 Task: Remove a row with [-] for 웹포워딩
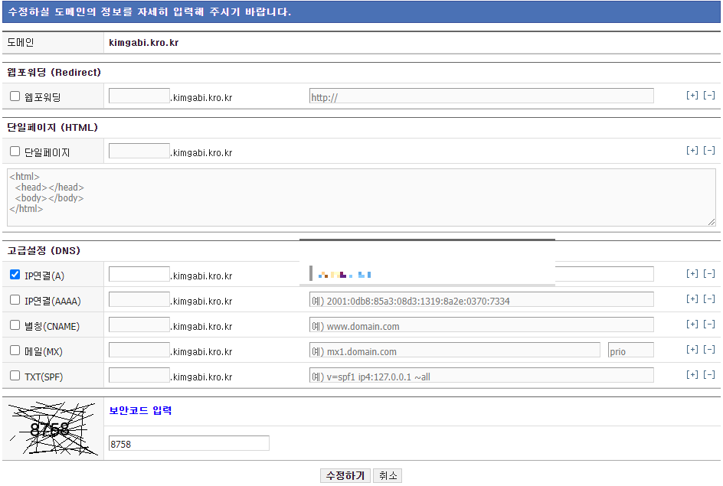click(709, 96)
